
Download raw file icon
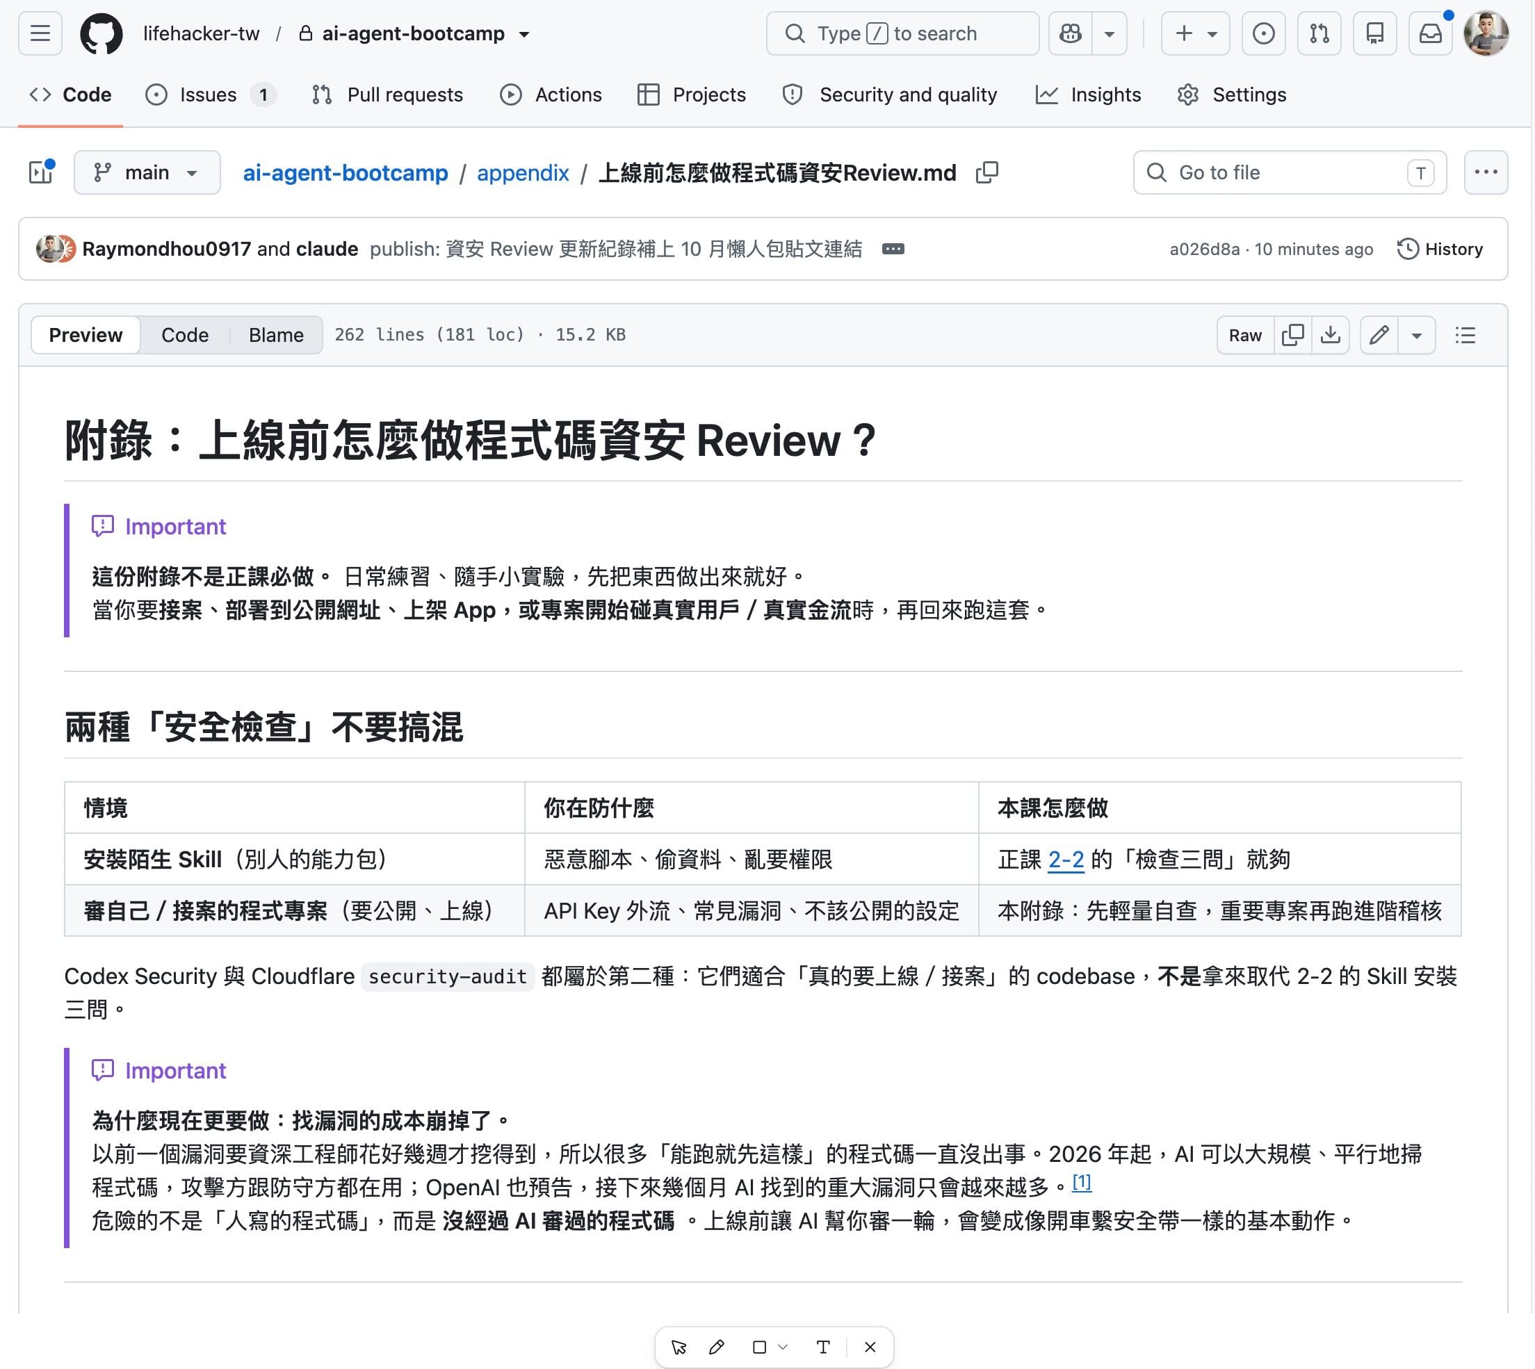(1331, 335)
